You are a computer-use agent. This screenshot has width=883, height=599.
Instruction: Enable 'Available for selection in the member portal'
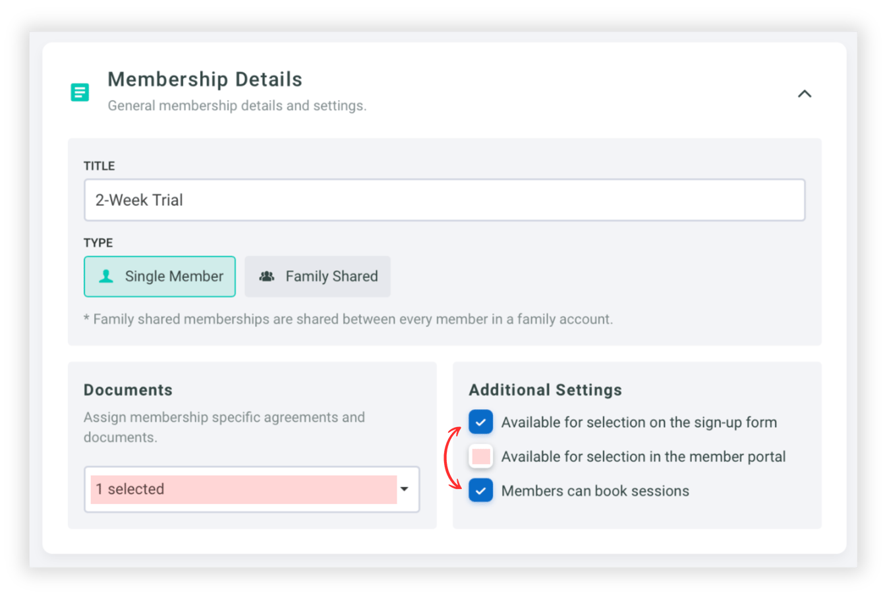point(480,456)
